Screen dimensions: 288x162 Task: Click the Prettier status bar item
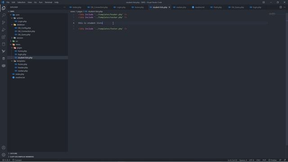pos(273,160)
